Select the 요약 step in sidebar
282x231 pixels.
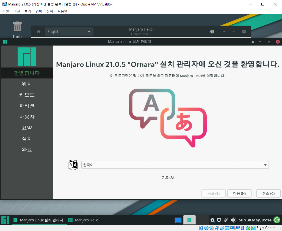[x=27, y=128]
